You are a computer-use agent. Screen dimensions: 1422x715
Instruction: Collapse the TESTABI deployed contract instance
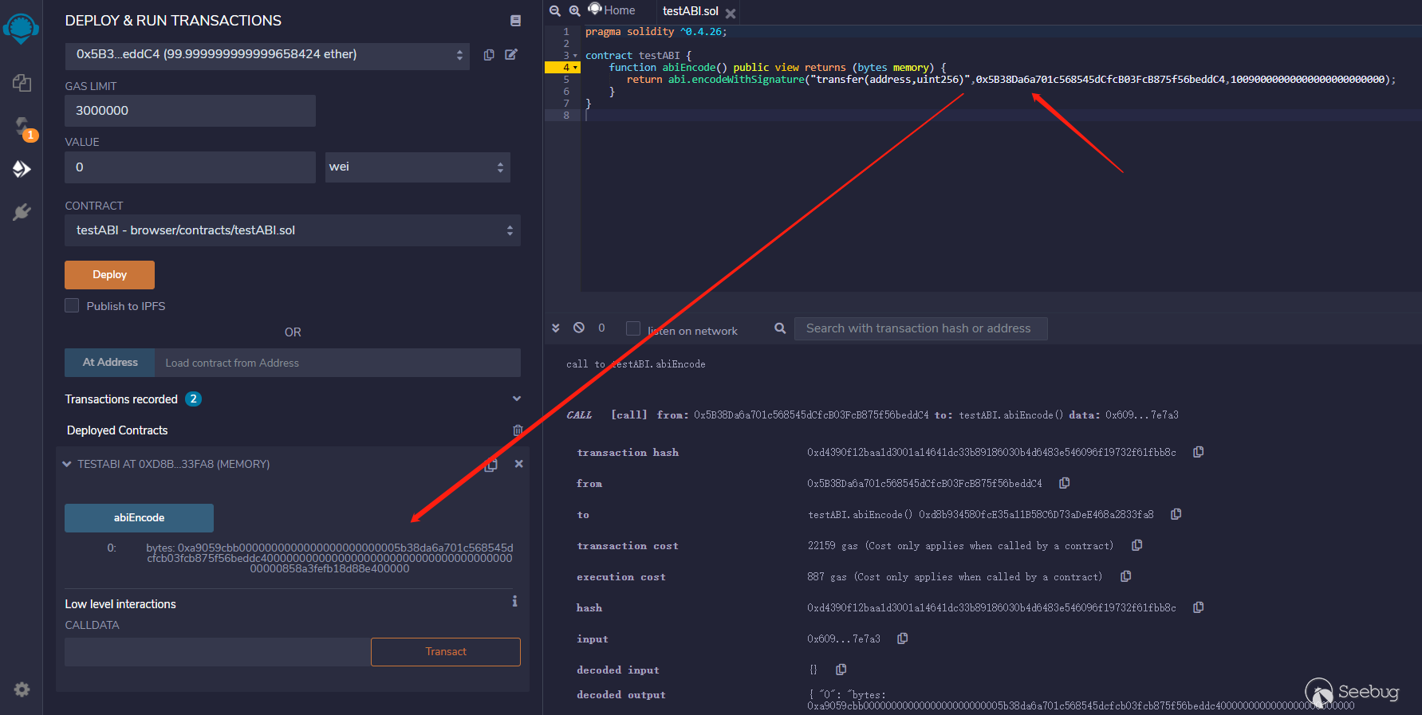coord(67,464)
